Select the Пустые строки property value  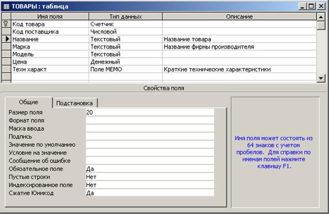[x=149, y=177]
